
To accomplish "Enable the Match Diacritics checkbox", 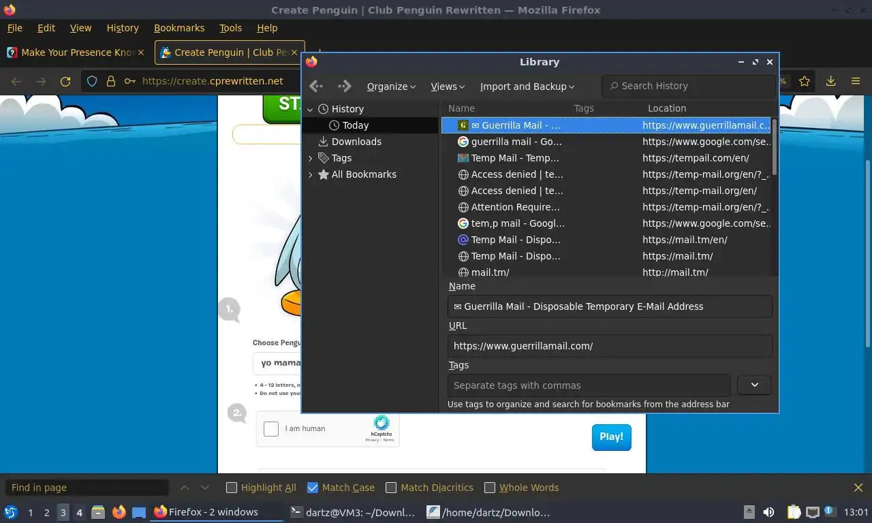I will tap(391, 488).
